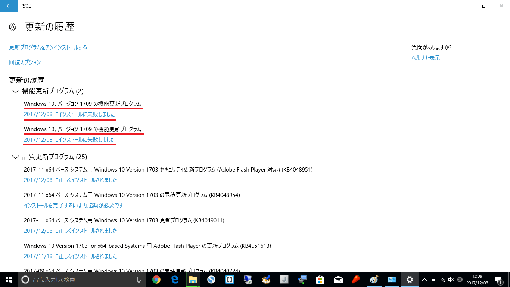Image resolution: width=510 pixels, height=287 pixels.
Task: Open the Brackets editor taskbar icon
Action: [x=229, y=280]
